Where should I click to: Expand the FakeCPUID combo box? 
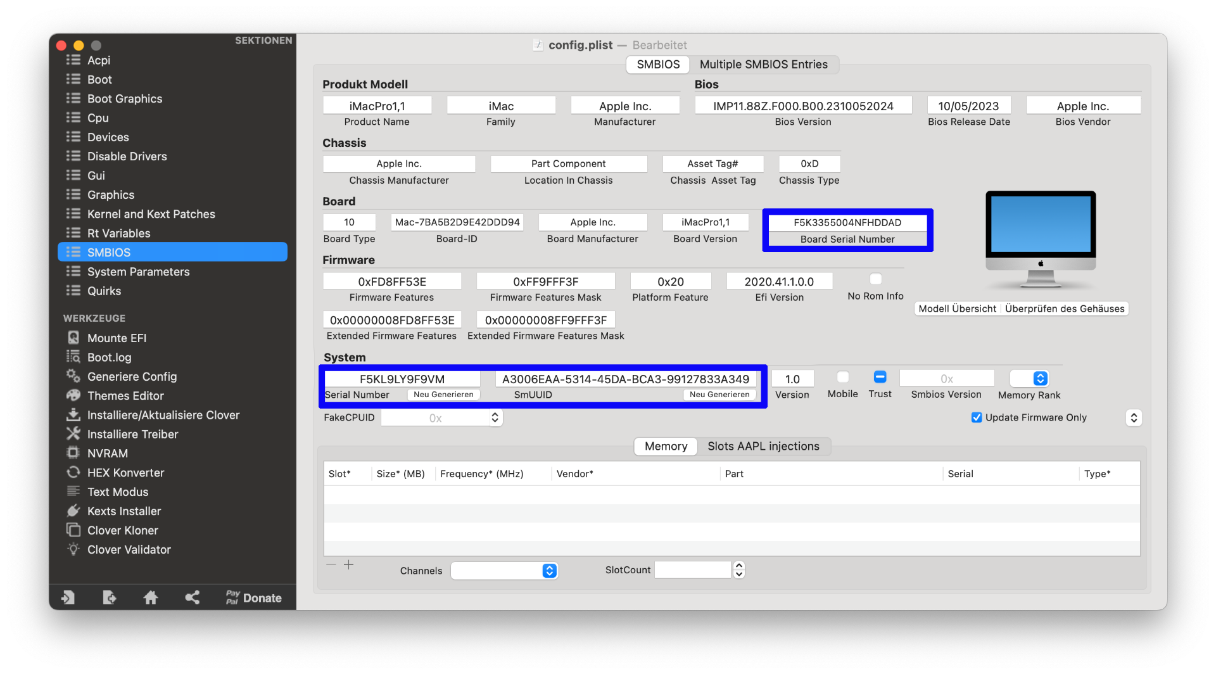pos(495,417)
